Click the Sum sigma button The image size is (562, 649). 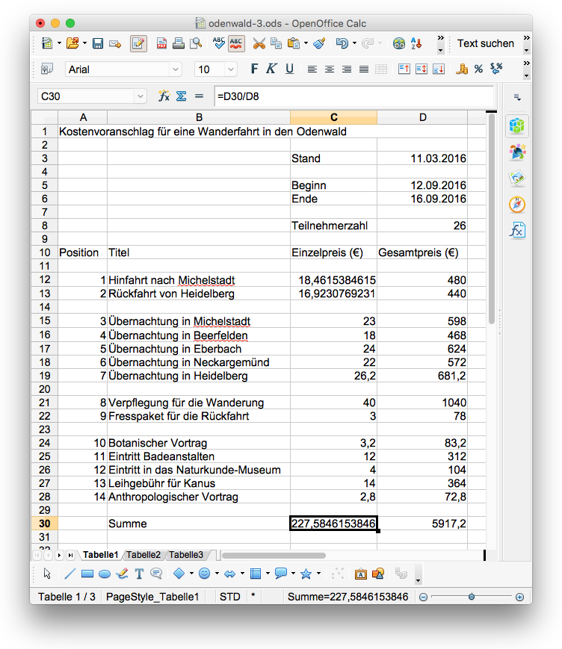tap(181, 96)
